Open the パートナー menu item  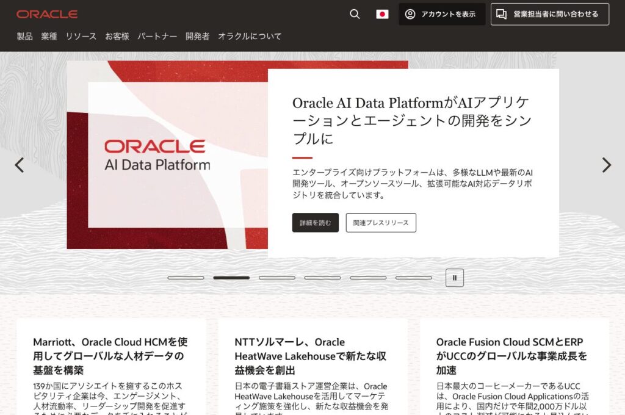coord(157,37)
